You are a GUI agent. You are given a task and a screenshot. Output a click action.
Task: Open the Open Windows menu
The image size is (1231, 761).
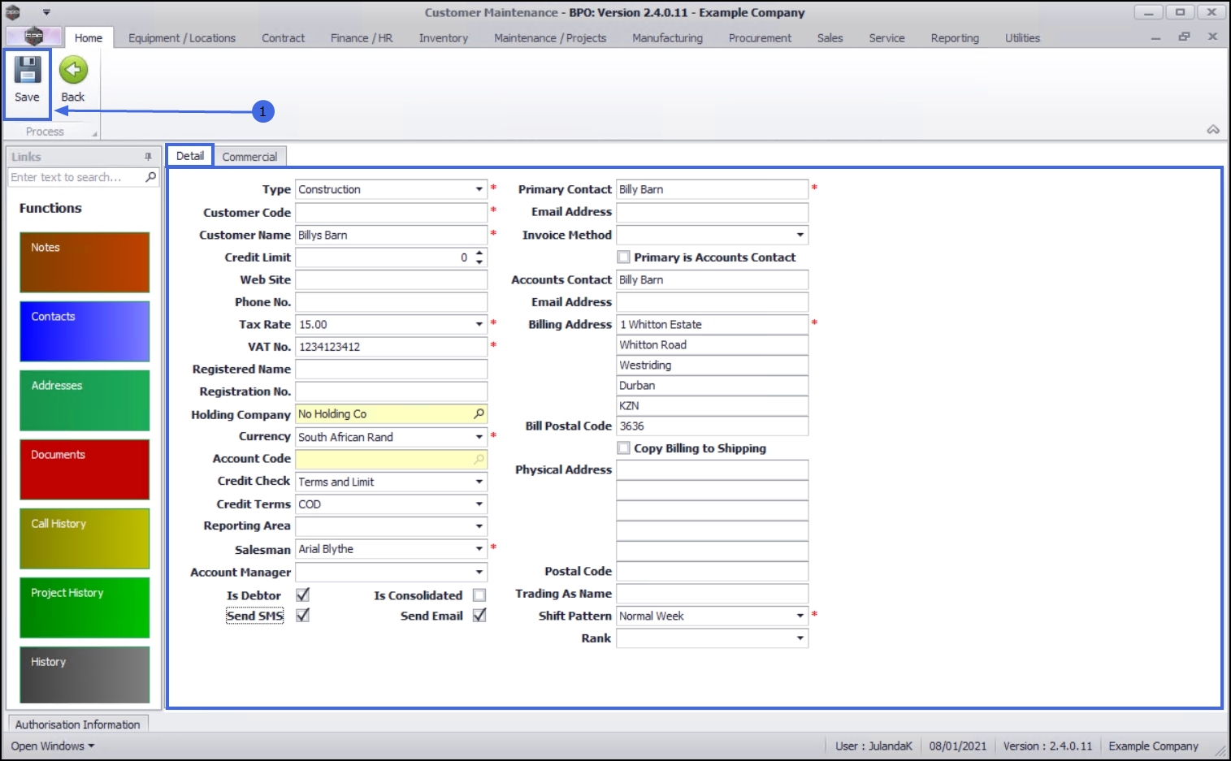coord(53,746)
